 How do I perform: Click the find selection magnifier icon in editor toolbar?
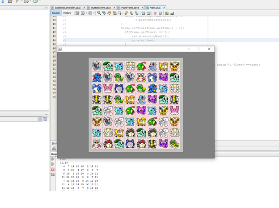(x=99, y=13)
